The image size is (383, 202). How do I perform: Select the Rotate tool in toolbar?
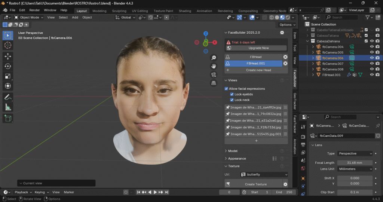point(8,66)
